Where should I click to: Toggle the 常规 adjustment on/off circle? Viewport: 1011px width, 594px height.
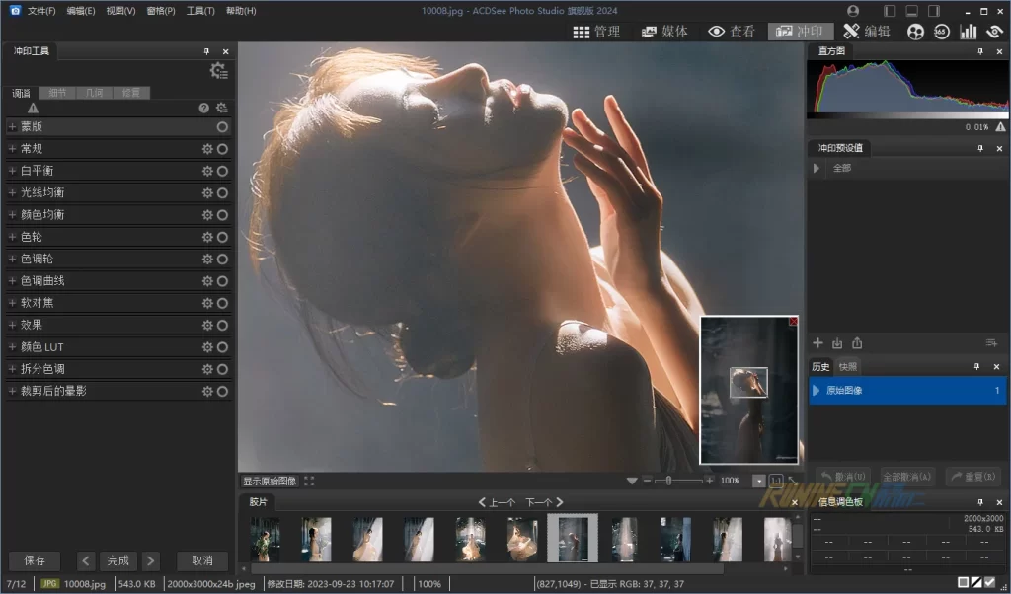click(222, 149)
